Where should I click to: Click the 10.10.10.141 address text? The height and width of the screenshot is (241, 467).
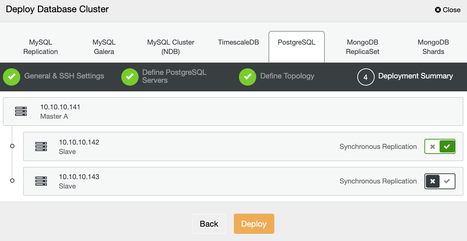[60, 107]
